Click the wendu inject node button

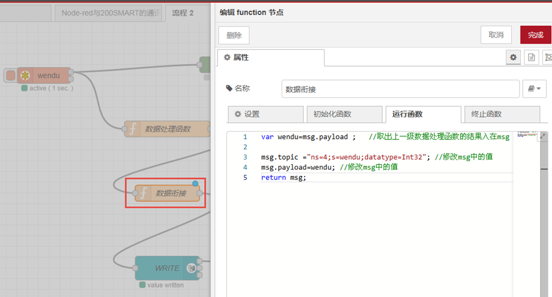[x=10, y=75]
